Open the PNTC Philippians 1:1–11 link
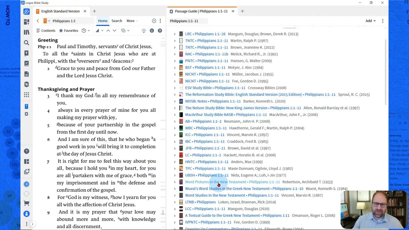This screenshot has height=230, width=409. click(x=206, y=61)
